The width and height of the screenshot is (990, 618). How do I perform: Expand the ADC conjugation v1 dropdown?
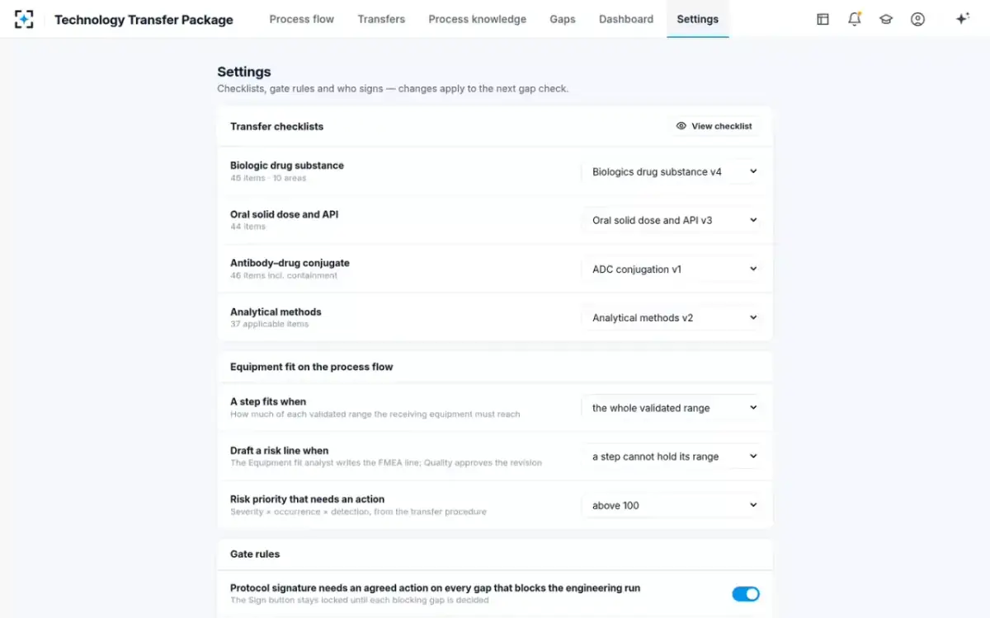[672, 269]
